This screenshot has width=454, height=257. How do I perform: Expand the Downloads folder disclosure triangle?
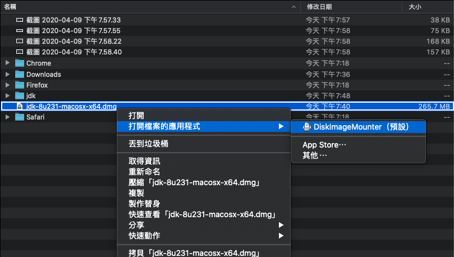tap(7, 74)
